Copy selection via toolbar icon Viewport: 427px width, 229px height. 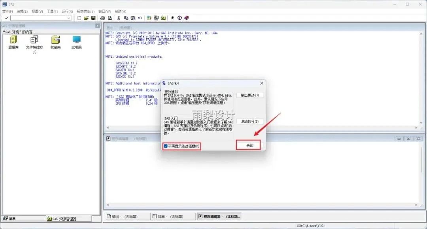126,18
